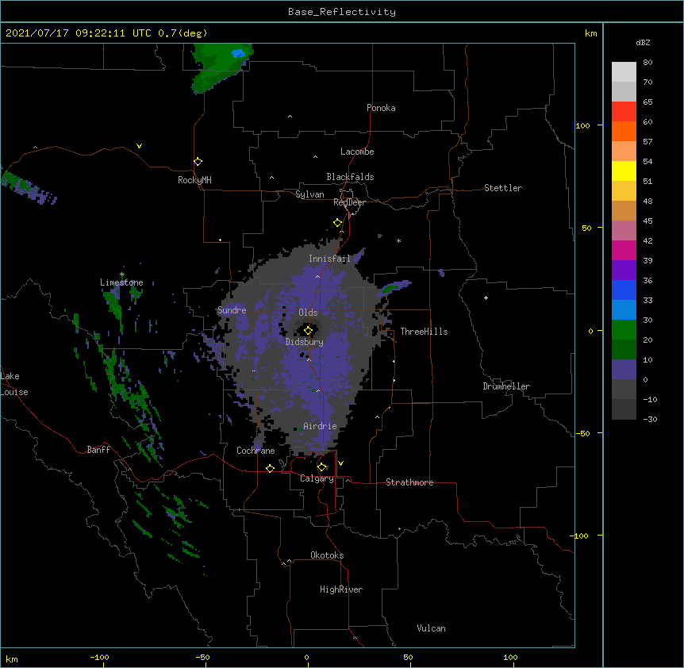The height and width of the screenshot is (668, 684).
Task: Click the HighRiver label
Action: click(341, 589)
